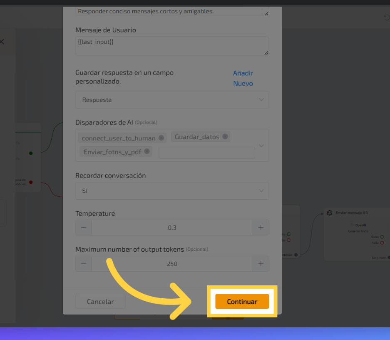Click the empty Disparadores de AI input
Viewport: 390px width, 340px height.
[x=206, y=152]
